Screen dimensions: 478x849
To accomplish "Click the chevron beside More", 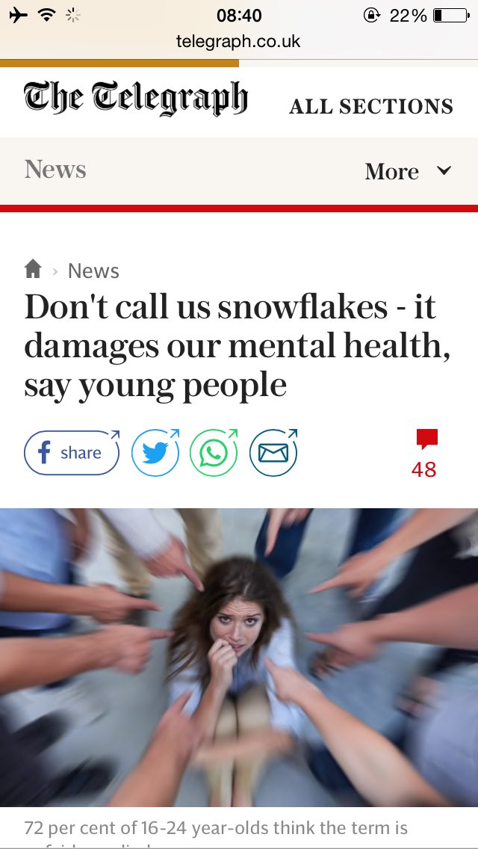I will (444, 171).
